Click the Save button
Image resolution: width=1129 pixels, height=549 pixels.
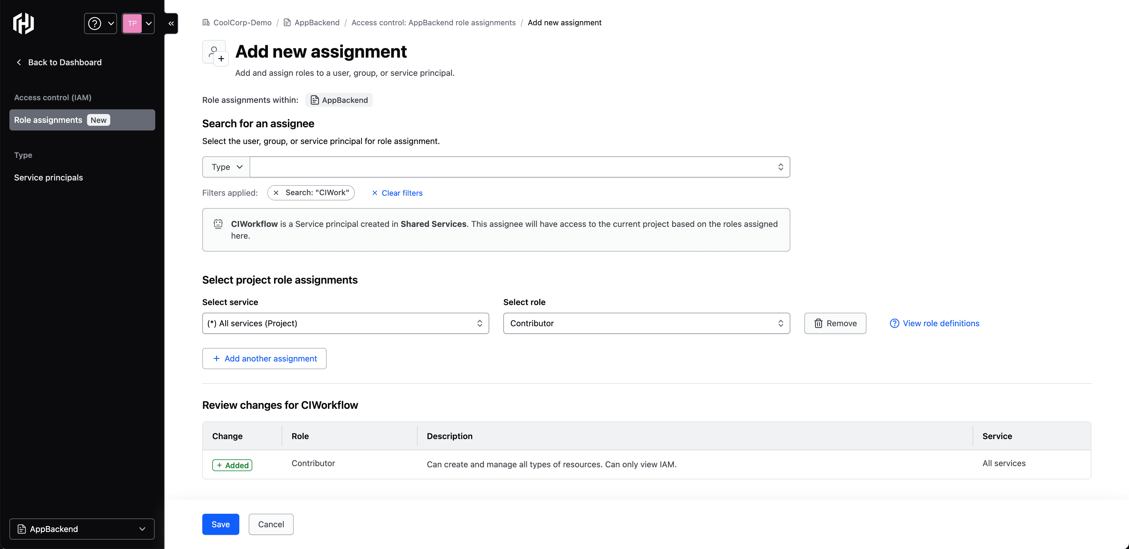pos(221,524)
